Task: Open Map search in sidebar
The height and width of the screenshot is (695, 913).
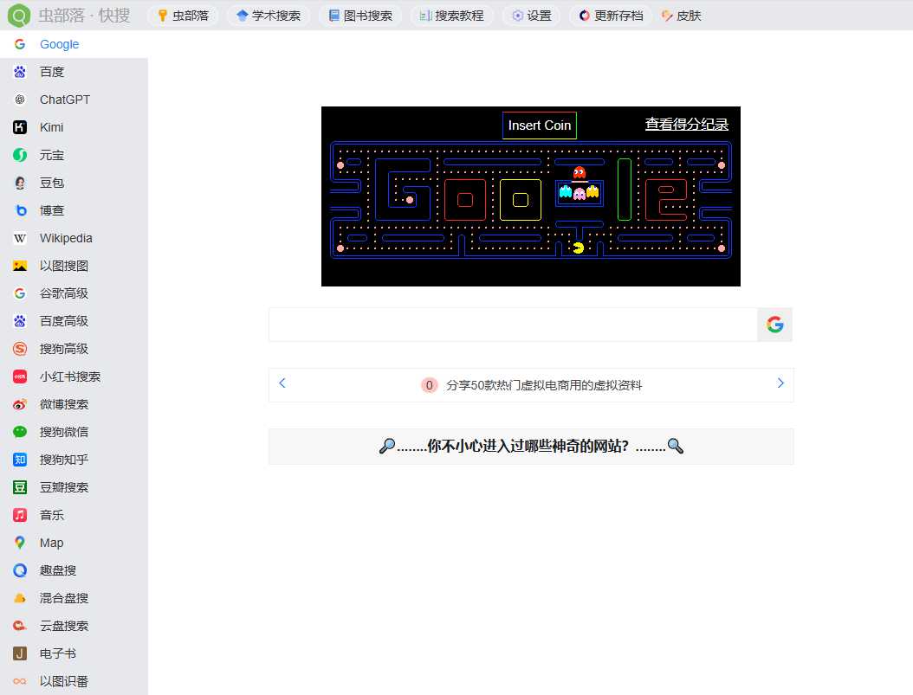Action: tap(50, 543)
